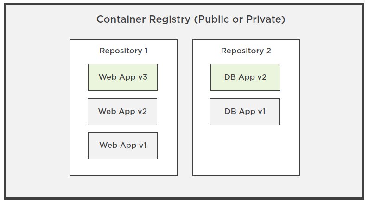This screenshot has height=203, width=368.
Task: Click the gray gap between the two repositories
Action: [185, 108]
